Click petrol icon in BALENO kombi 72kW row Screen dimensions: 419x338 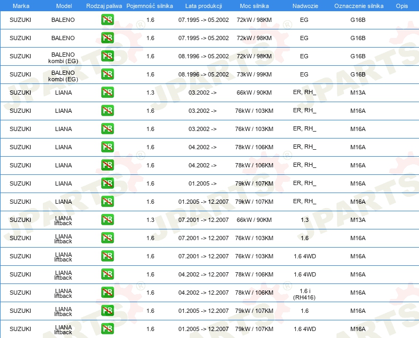(x=107, y=56)
